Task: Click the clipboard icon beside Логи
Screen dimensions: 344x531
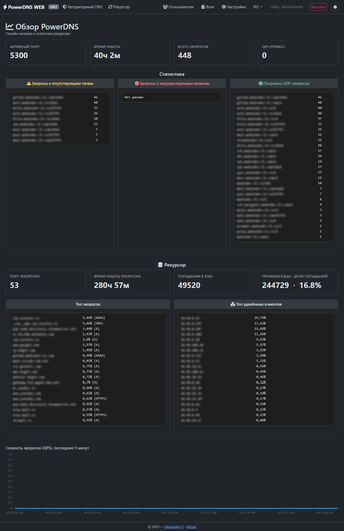Action: pyautogui.click(x=203, y=7)
